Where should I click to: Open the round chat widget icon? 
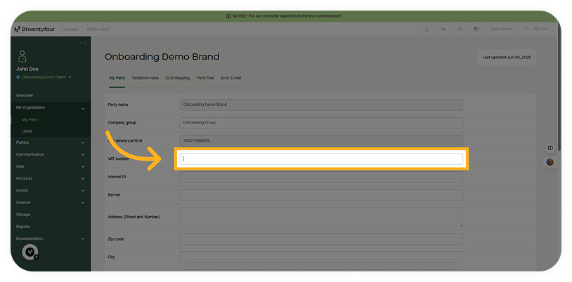[30, 252]
